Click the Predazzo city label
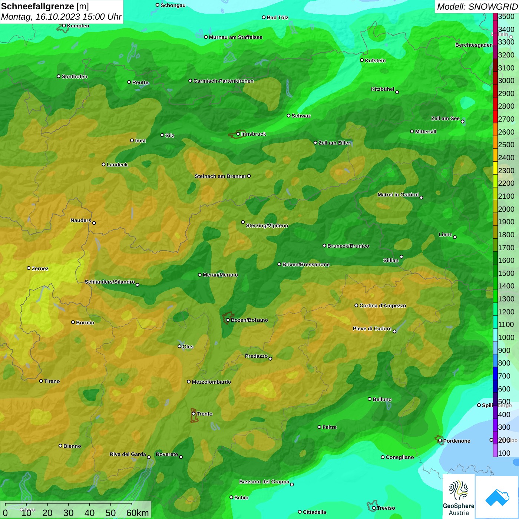Screen dimensions: 519x519 click(256, 356)
